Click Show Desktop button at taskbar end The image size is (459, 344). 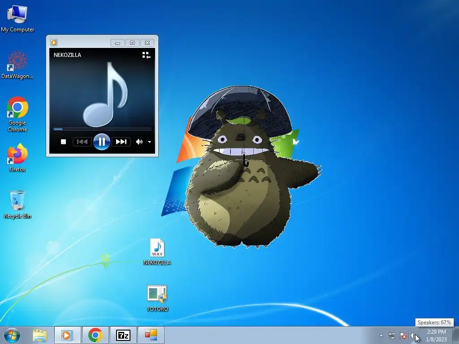point(456,335)
